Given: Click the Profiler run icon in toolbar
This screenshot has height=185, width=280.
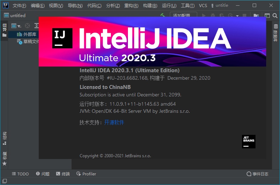Looking at the screenshot, I should click(x=231, y=15).
